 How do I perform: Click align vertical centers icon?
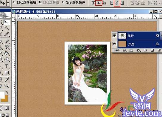(99, 3)
